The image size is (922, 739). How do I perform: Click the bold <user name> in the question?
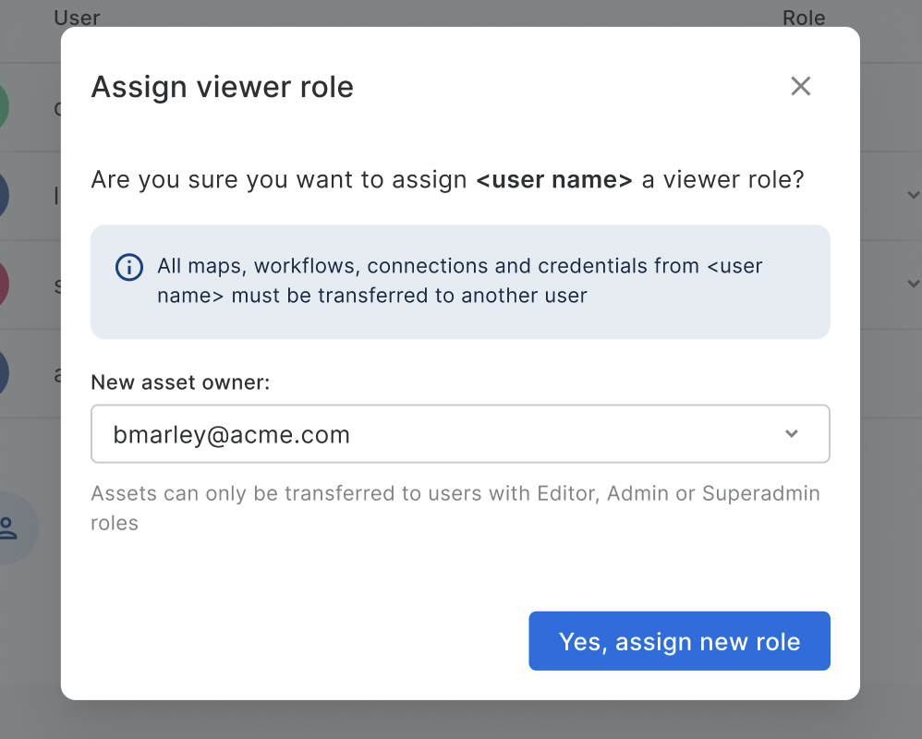[553, 179]
